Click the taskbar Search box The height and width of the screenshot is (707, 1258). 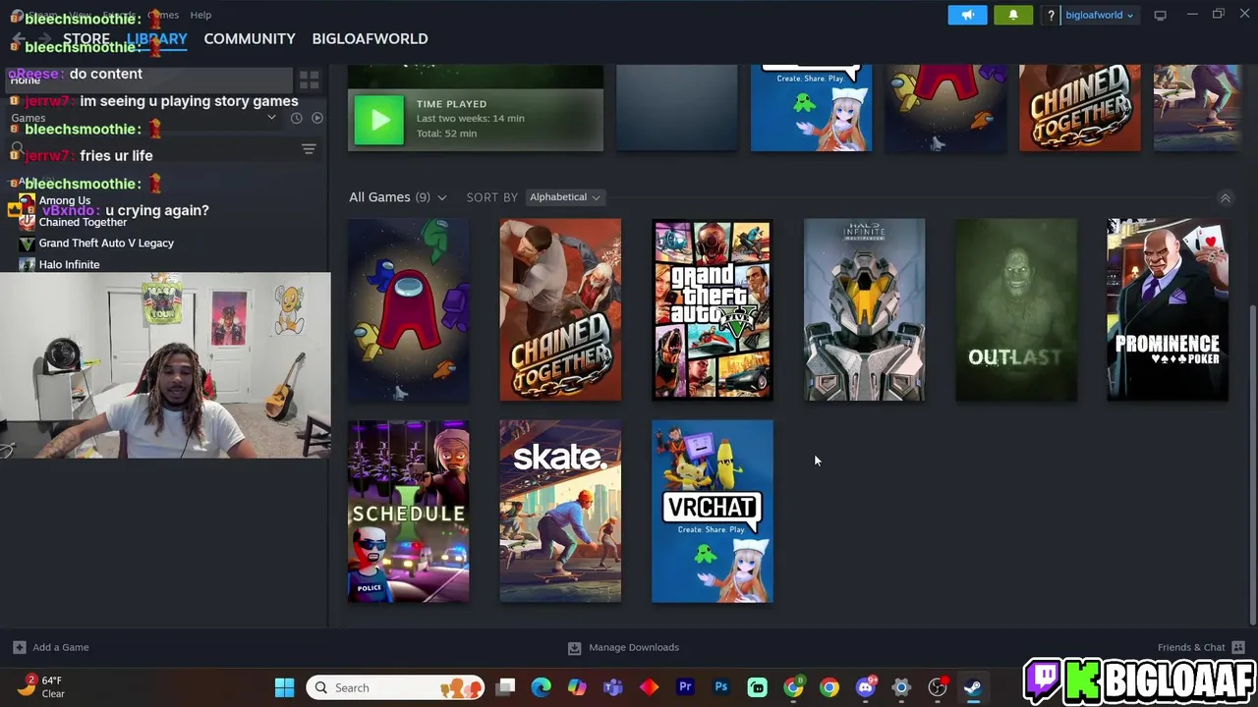coord(395,687)
